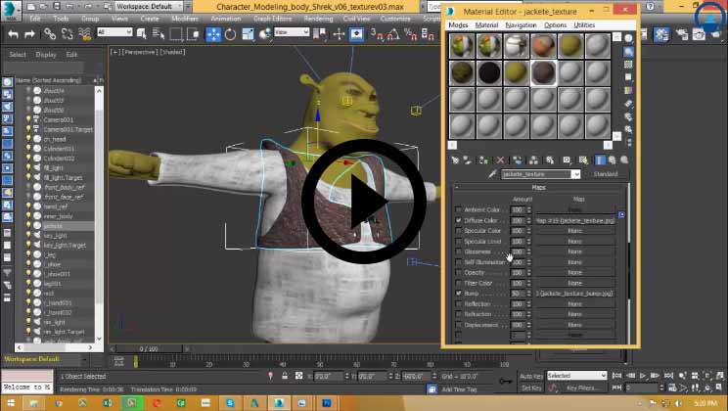
Task: Select jackete in the scene object list
Action: coord(53,224)
